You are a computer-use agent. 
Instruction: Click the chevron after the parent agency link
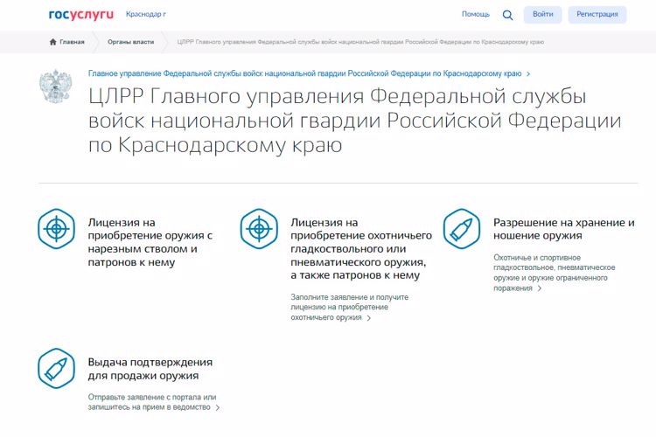pyautogui.click(x=528, y=74)
